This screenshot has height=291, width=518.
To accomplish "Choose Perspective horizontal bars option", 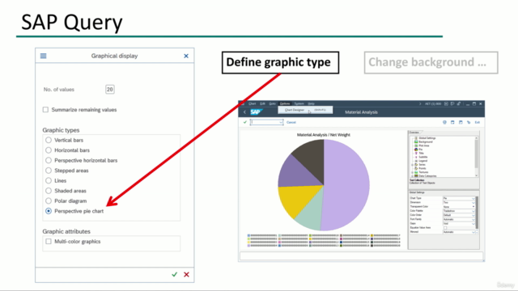I will pos(49,160).
